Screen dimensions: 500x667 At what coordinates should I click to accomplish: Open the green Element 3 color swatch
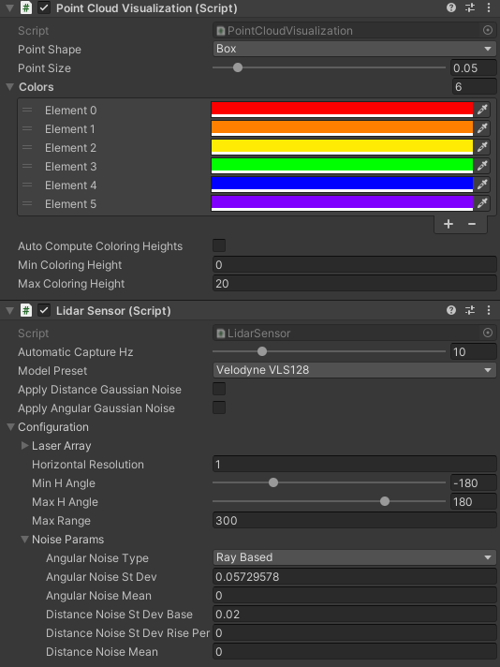click(x=343, y=166)
